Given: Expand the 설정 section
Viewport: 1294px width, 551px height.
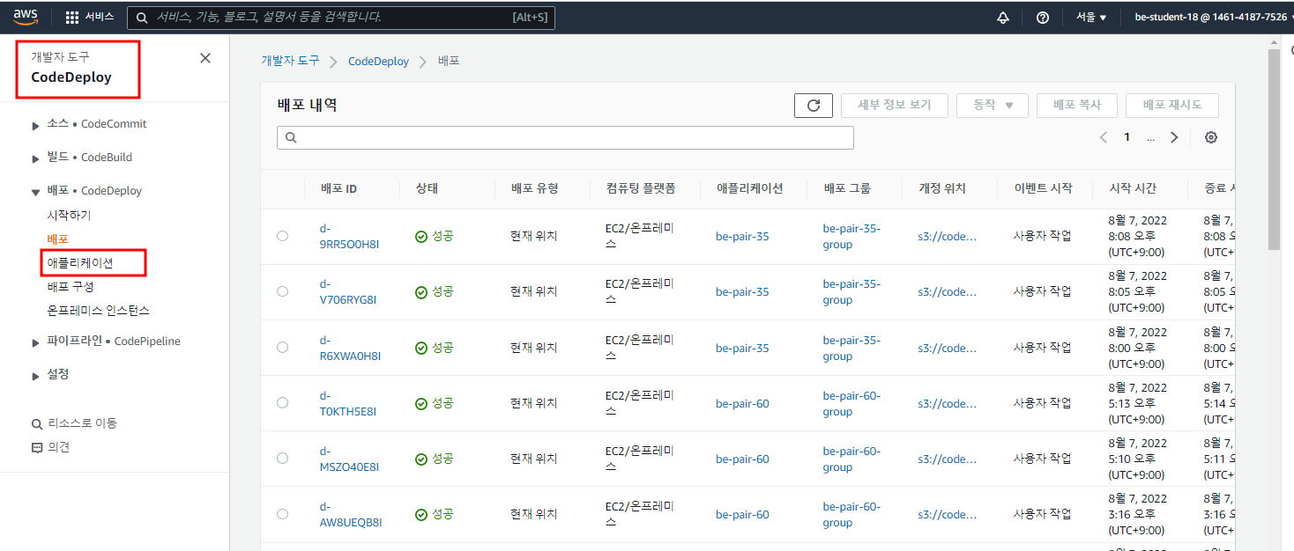Looking at the screenshot, I should pyautogui.click(x=36, y=375).
